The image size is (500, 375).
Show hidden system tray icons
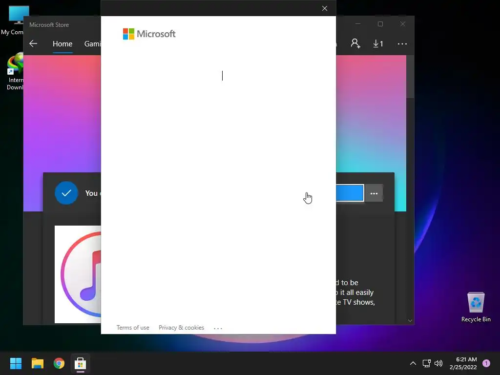413,363
